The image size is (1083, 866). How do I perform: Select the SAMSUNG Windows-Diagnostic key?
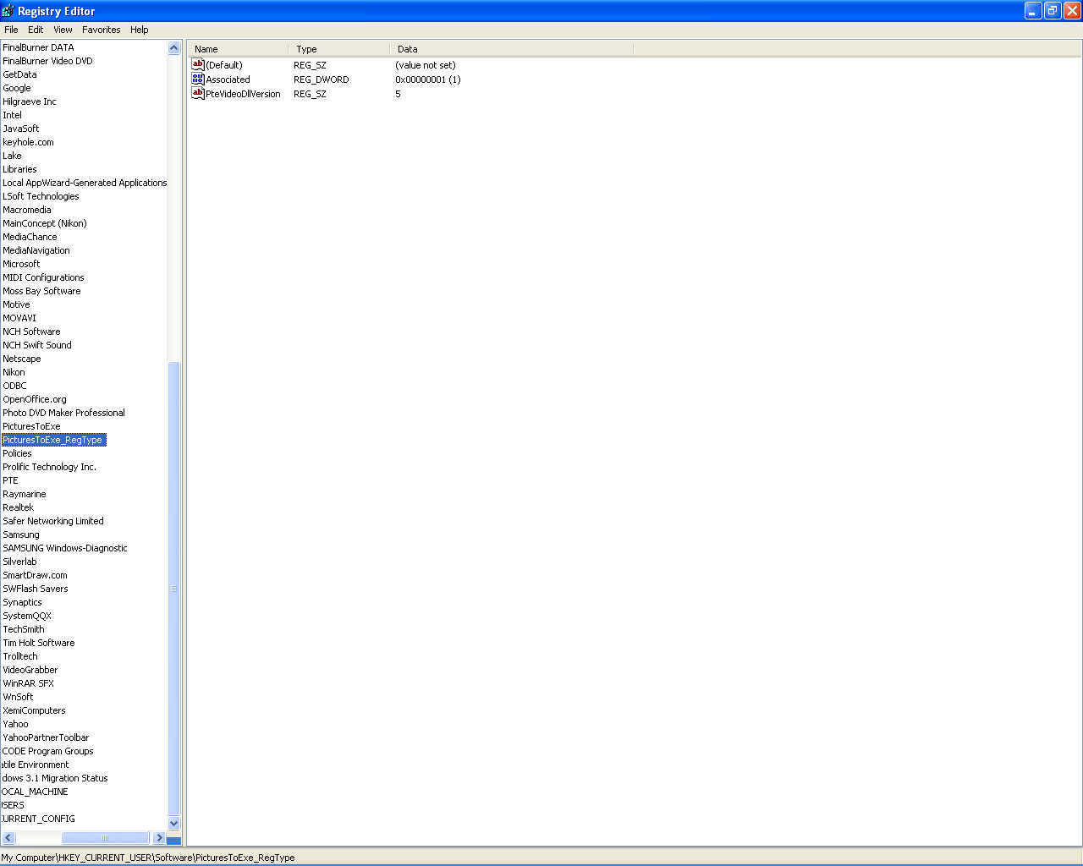tap(65, 548)
